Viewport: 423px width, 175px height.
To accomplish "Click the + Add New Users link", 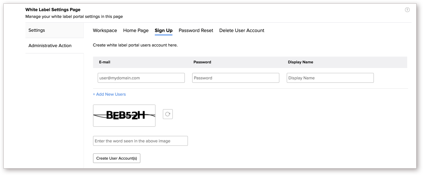I will coord(109,94).
